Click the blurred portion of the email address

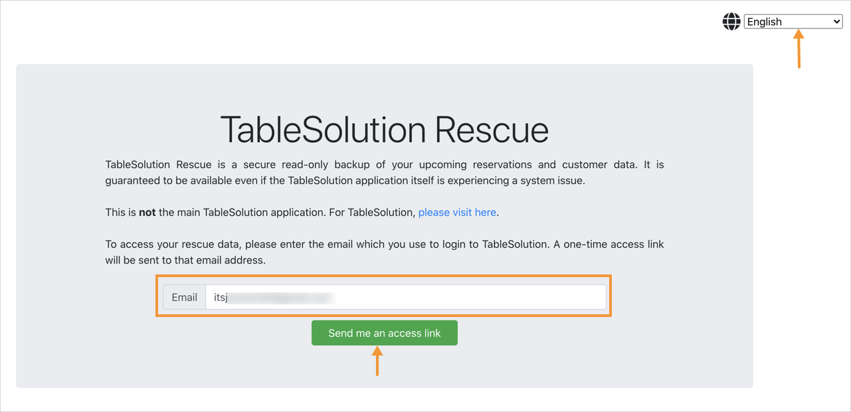tap(281, 298)
